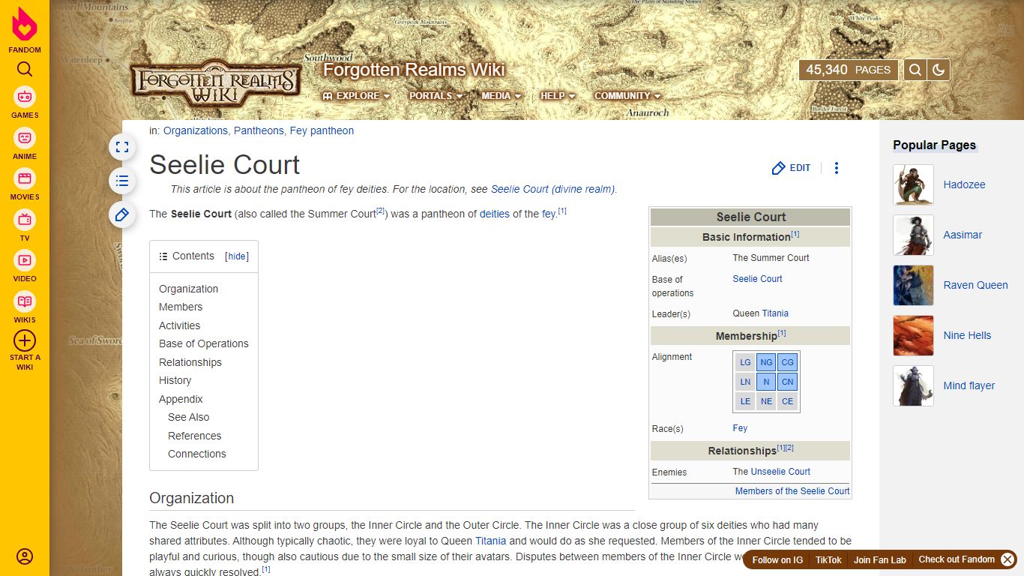
Task: Expand the Media menu
Action: pos(502,96)
